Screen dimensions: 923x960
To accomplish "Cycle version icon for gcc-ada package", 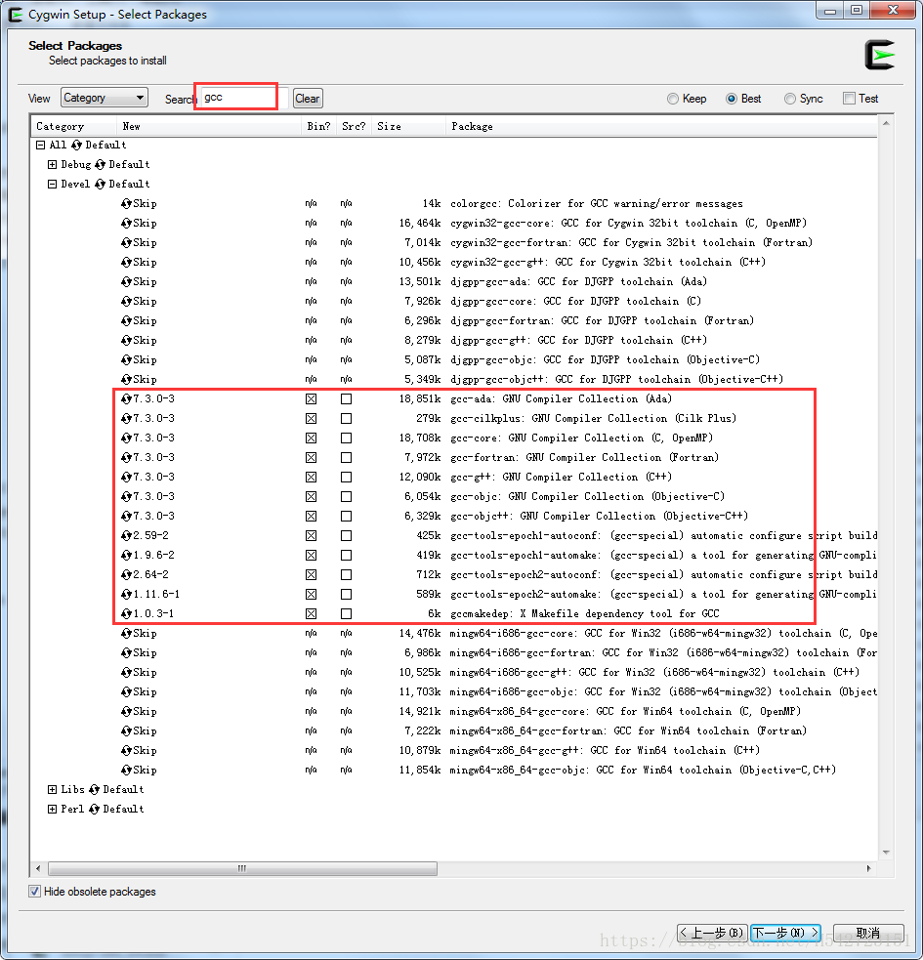I will point(126,398).
